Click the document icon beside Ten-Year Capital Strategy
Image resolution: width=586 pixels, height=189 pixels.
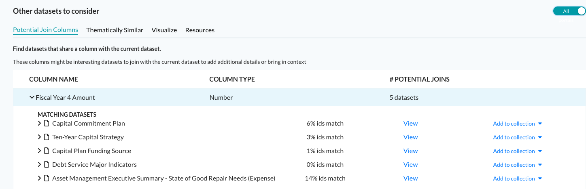47,137
